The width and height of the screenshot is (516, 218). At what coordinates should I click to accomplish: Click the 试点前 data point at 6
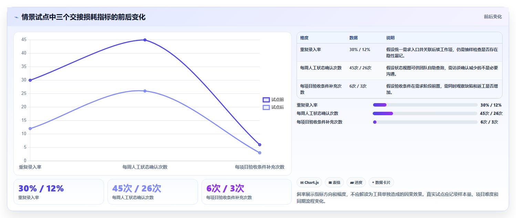260,145
